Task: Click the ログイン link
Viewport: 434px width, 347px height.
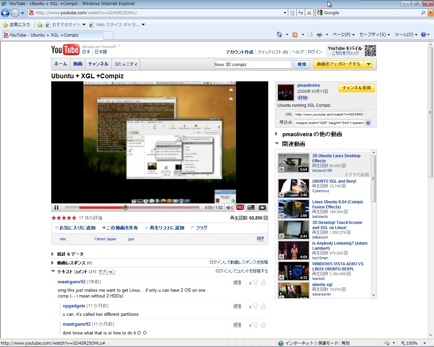Action: [315, 52]
